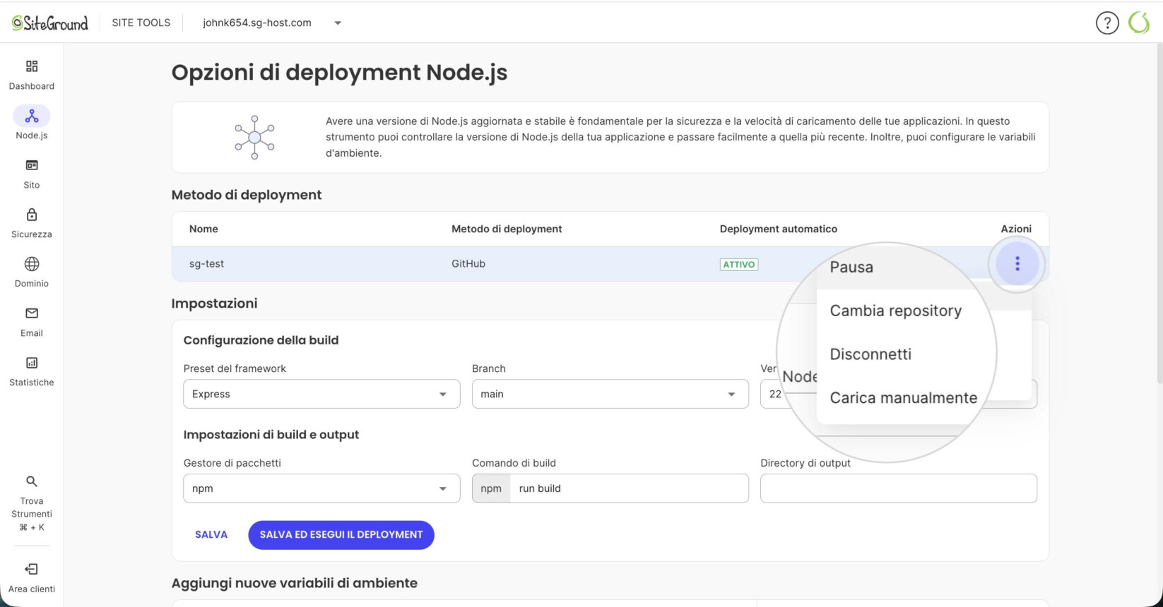Open the three-dot actions menu for sg-test
Image resolution: width=1163 pixels, height=607 pixels.
pyautogui.click(x=1017, y=264)
